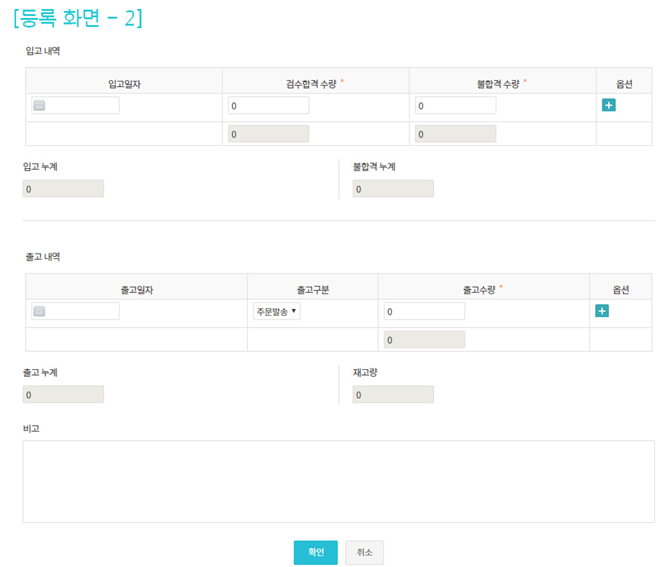Open calendar picker for 입고일자
Screen dimensions: 659x567
pyautogui.click(x=39, y=105)
